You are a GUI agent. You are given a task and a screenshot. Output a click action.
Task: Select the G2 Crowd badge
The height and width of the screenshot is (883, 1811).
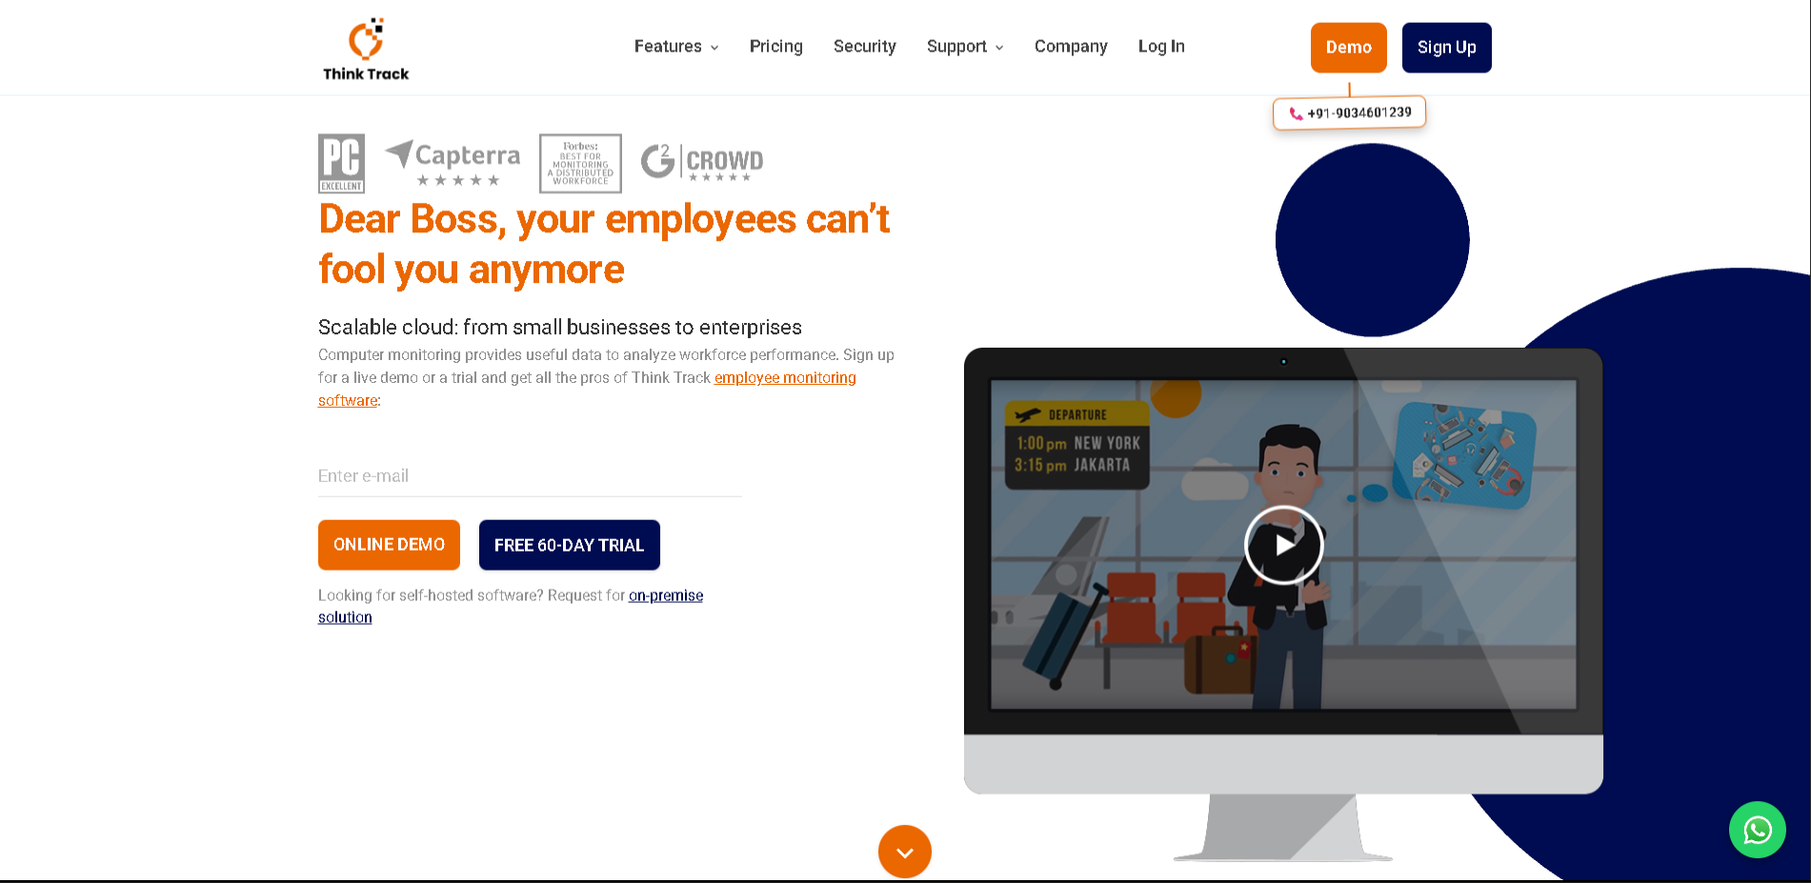(700, 161)
